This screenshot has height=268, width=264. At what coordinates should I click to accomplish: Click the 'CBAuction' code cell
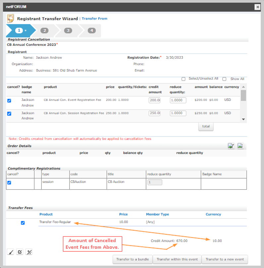point(78,182)
